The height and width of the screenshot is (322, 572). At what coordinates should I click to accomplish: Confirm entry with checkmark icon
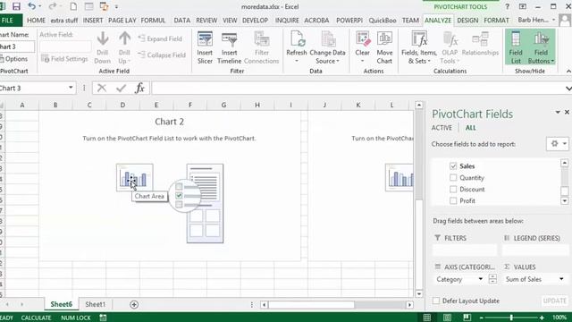[121, 88]
